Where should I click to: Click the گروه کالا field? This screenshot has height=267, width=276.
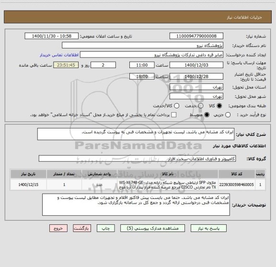point(137,159)
